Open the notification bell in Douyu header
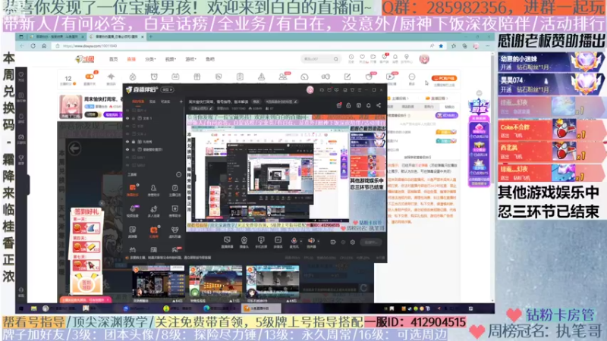607x341 pixels. [395, 58]
